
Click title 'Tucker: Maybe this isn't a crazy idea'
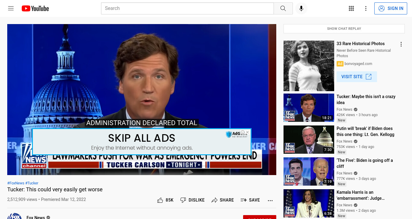[x=366, y=100]
